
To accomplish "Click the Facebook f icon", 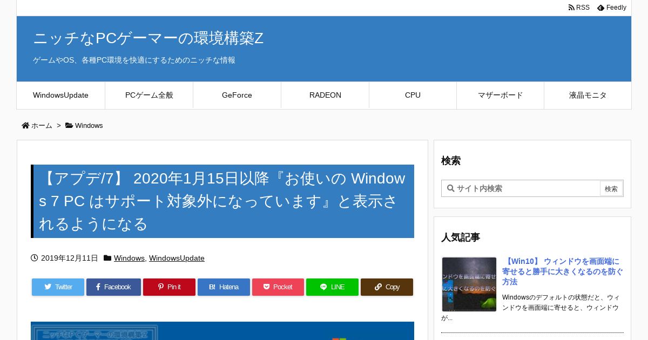I will tap(98, 287).
